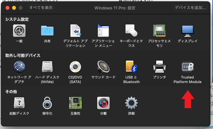213x129 pixels.
Task: Open 互換性 circuit board icon
Action: (75, 103)
